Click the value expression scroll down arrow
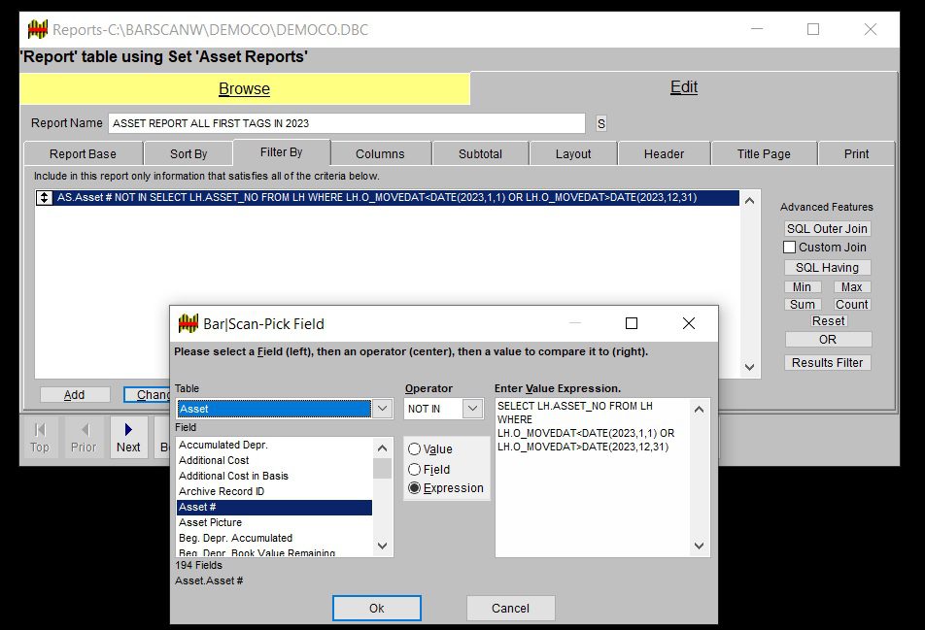The image size is (925, 630). [699, 546]
